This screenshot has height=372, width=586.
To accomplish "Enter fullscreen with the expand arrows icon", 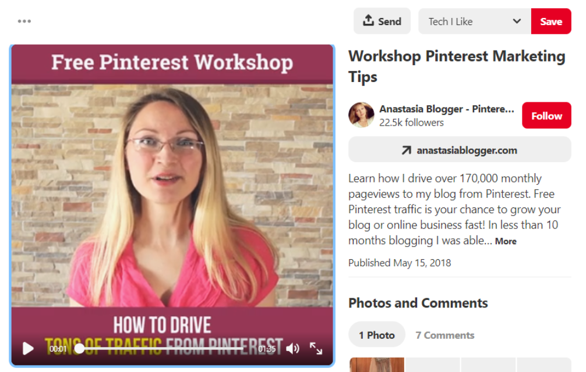I will pos(316,348).
